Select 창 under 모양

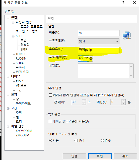pyautogui.click(x=17, y=99)
